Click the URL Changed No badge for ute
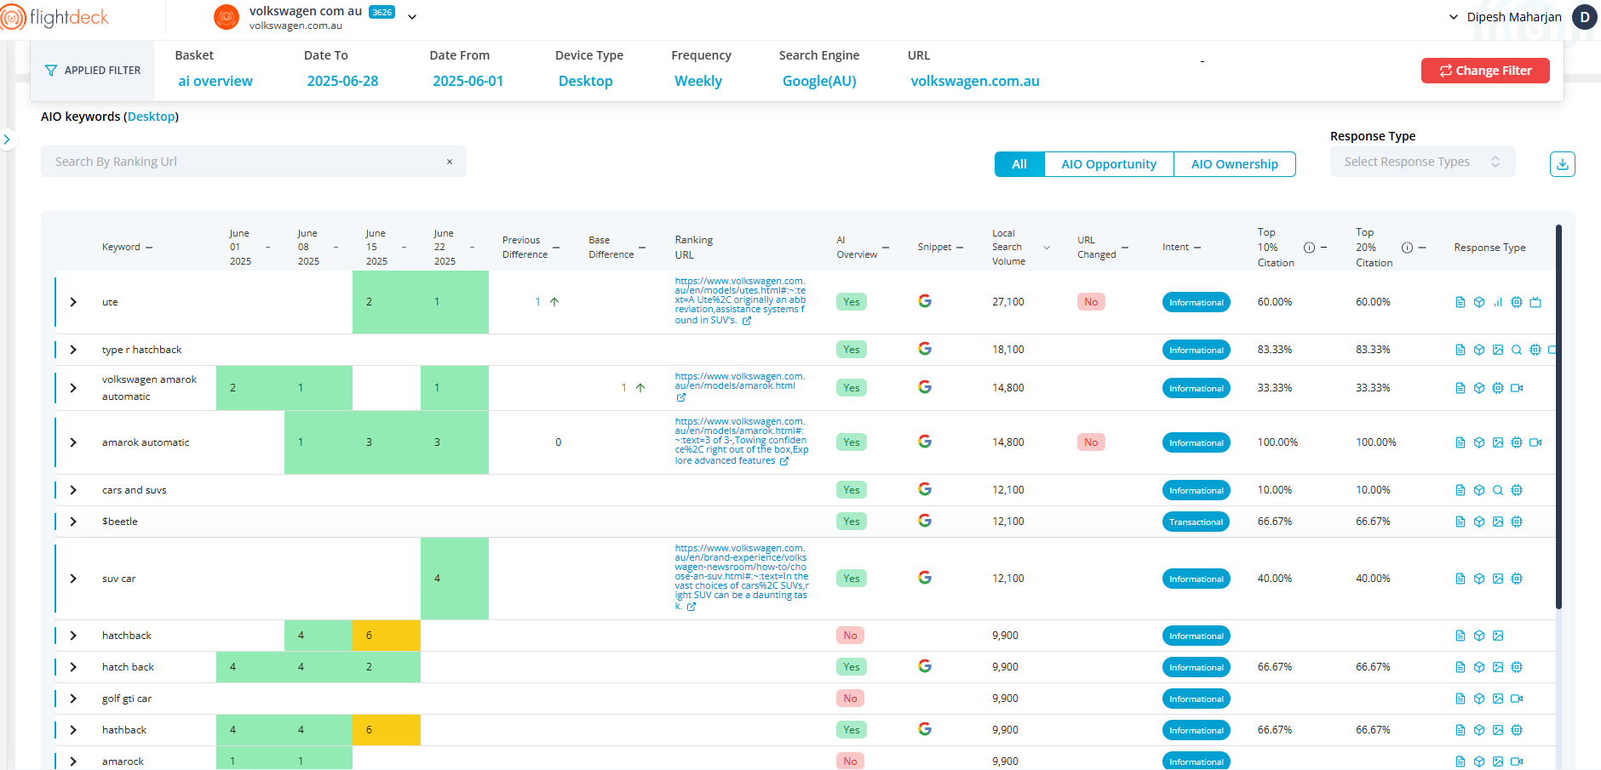The width and height of the screenshot is (1601, 770). pyautogui.click(x=1091, y=302)
